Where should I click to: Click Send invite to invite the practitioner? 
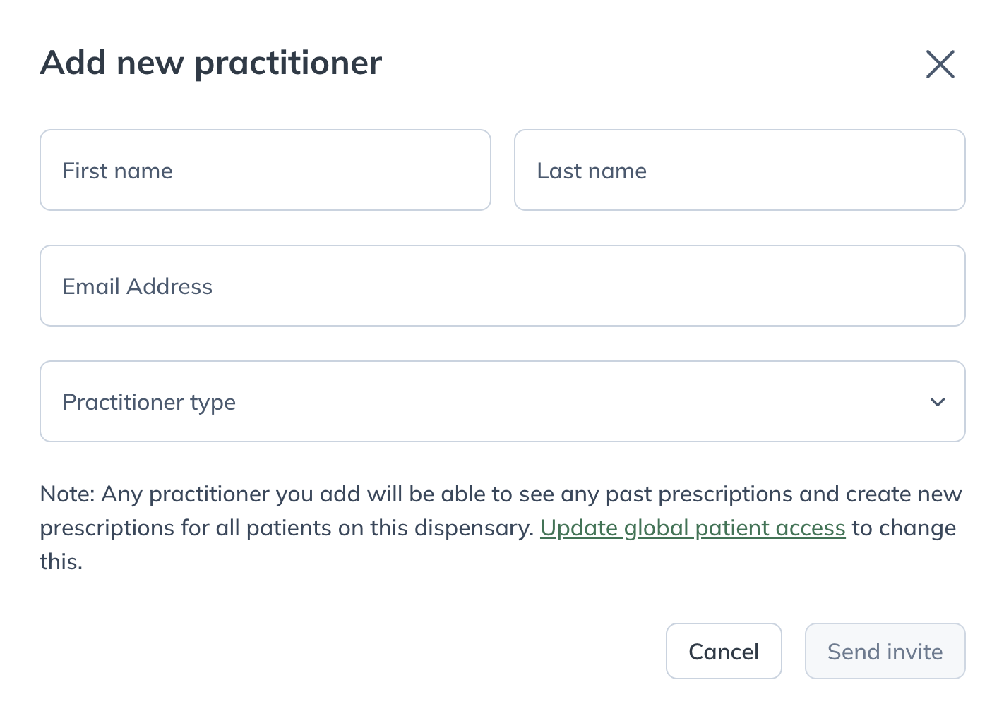(x=885, y=651)
